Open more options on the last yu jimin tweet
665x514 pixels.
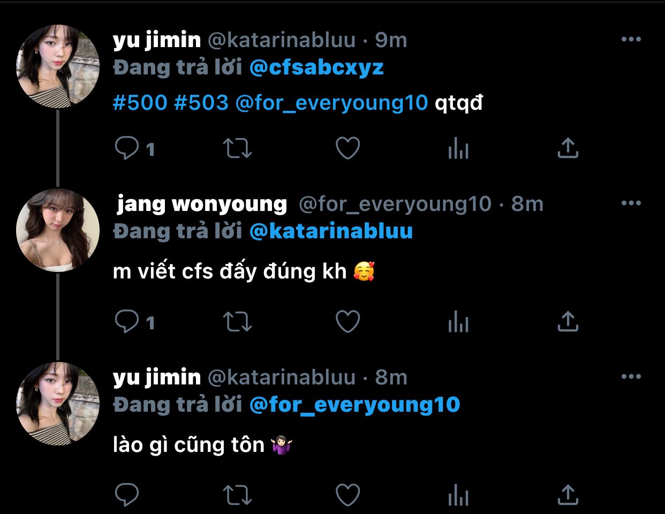631,376
